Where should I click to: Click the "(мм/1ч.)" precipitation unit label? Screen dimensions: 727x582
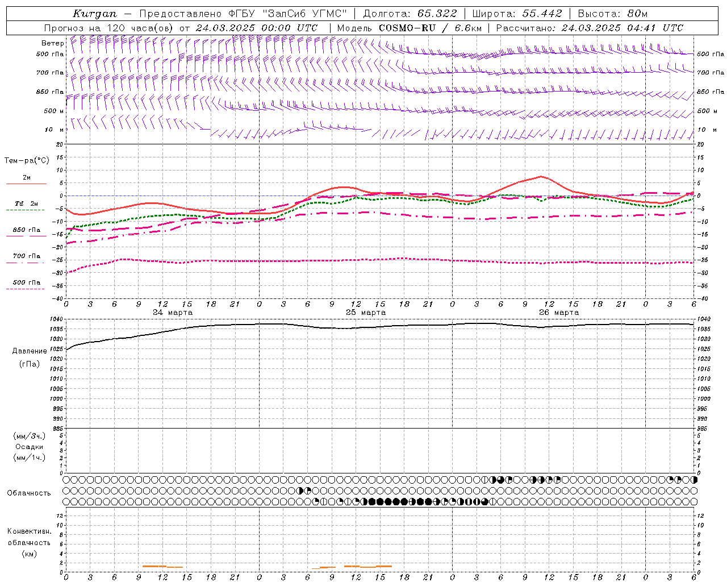pyautogui.click(x=30, y=458)
